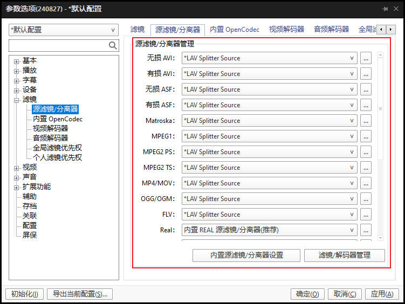405x304 pixels.
Task: Open the MPEG2 TS splitter dropdown
Action: (270, 168)
